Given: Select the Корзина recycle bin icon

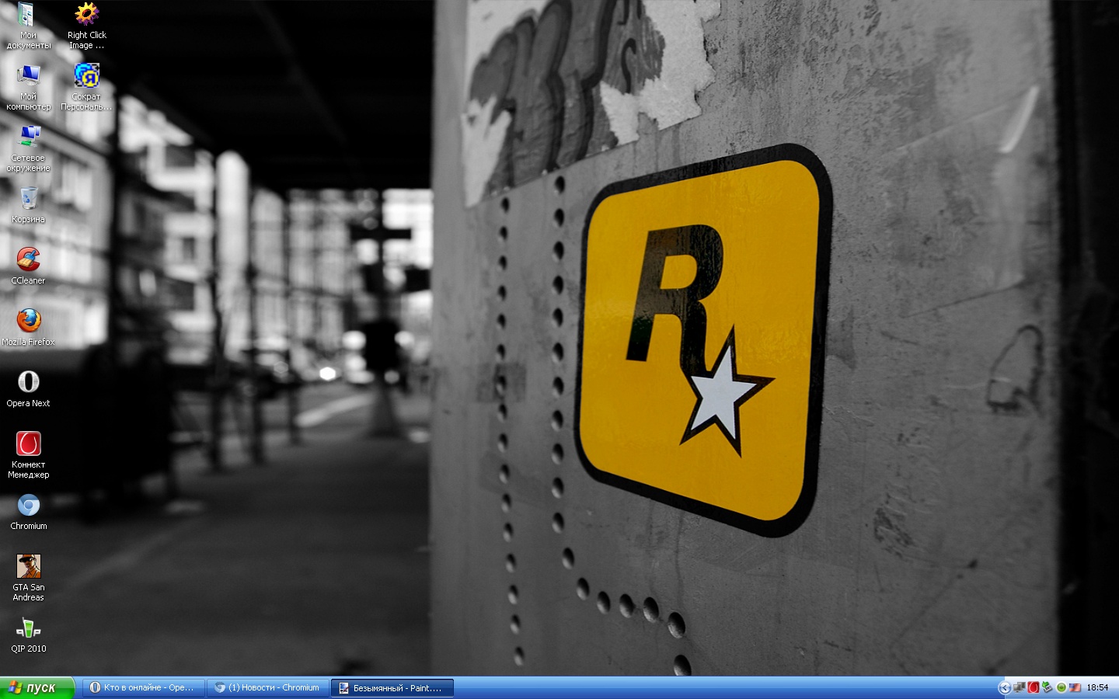Looking at the screenshot, I should tap(28, 205).
